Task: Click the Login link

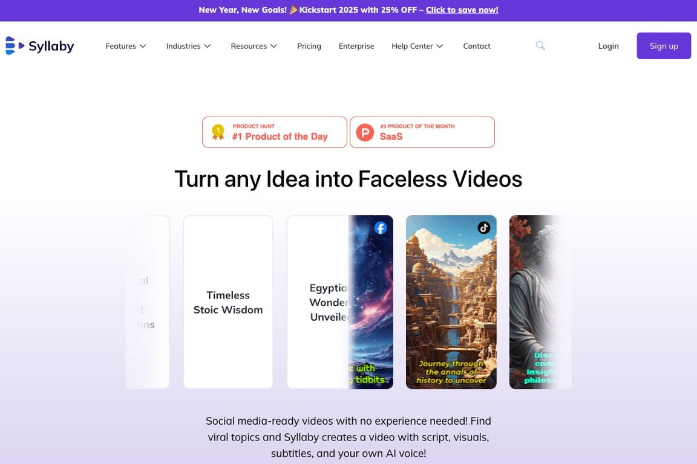Action: (608, 46)
